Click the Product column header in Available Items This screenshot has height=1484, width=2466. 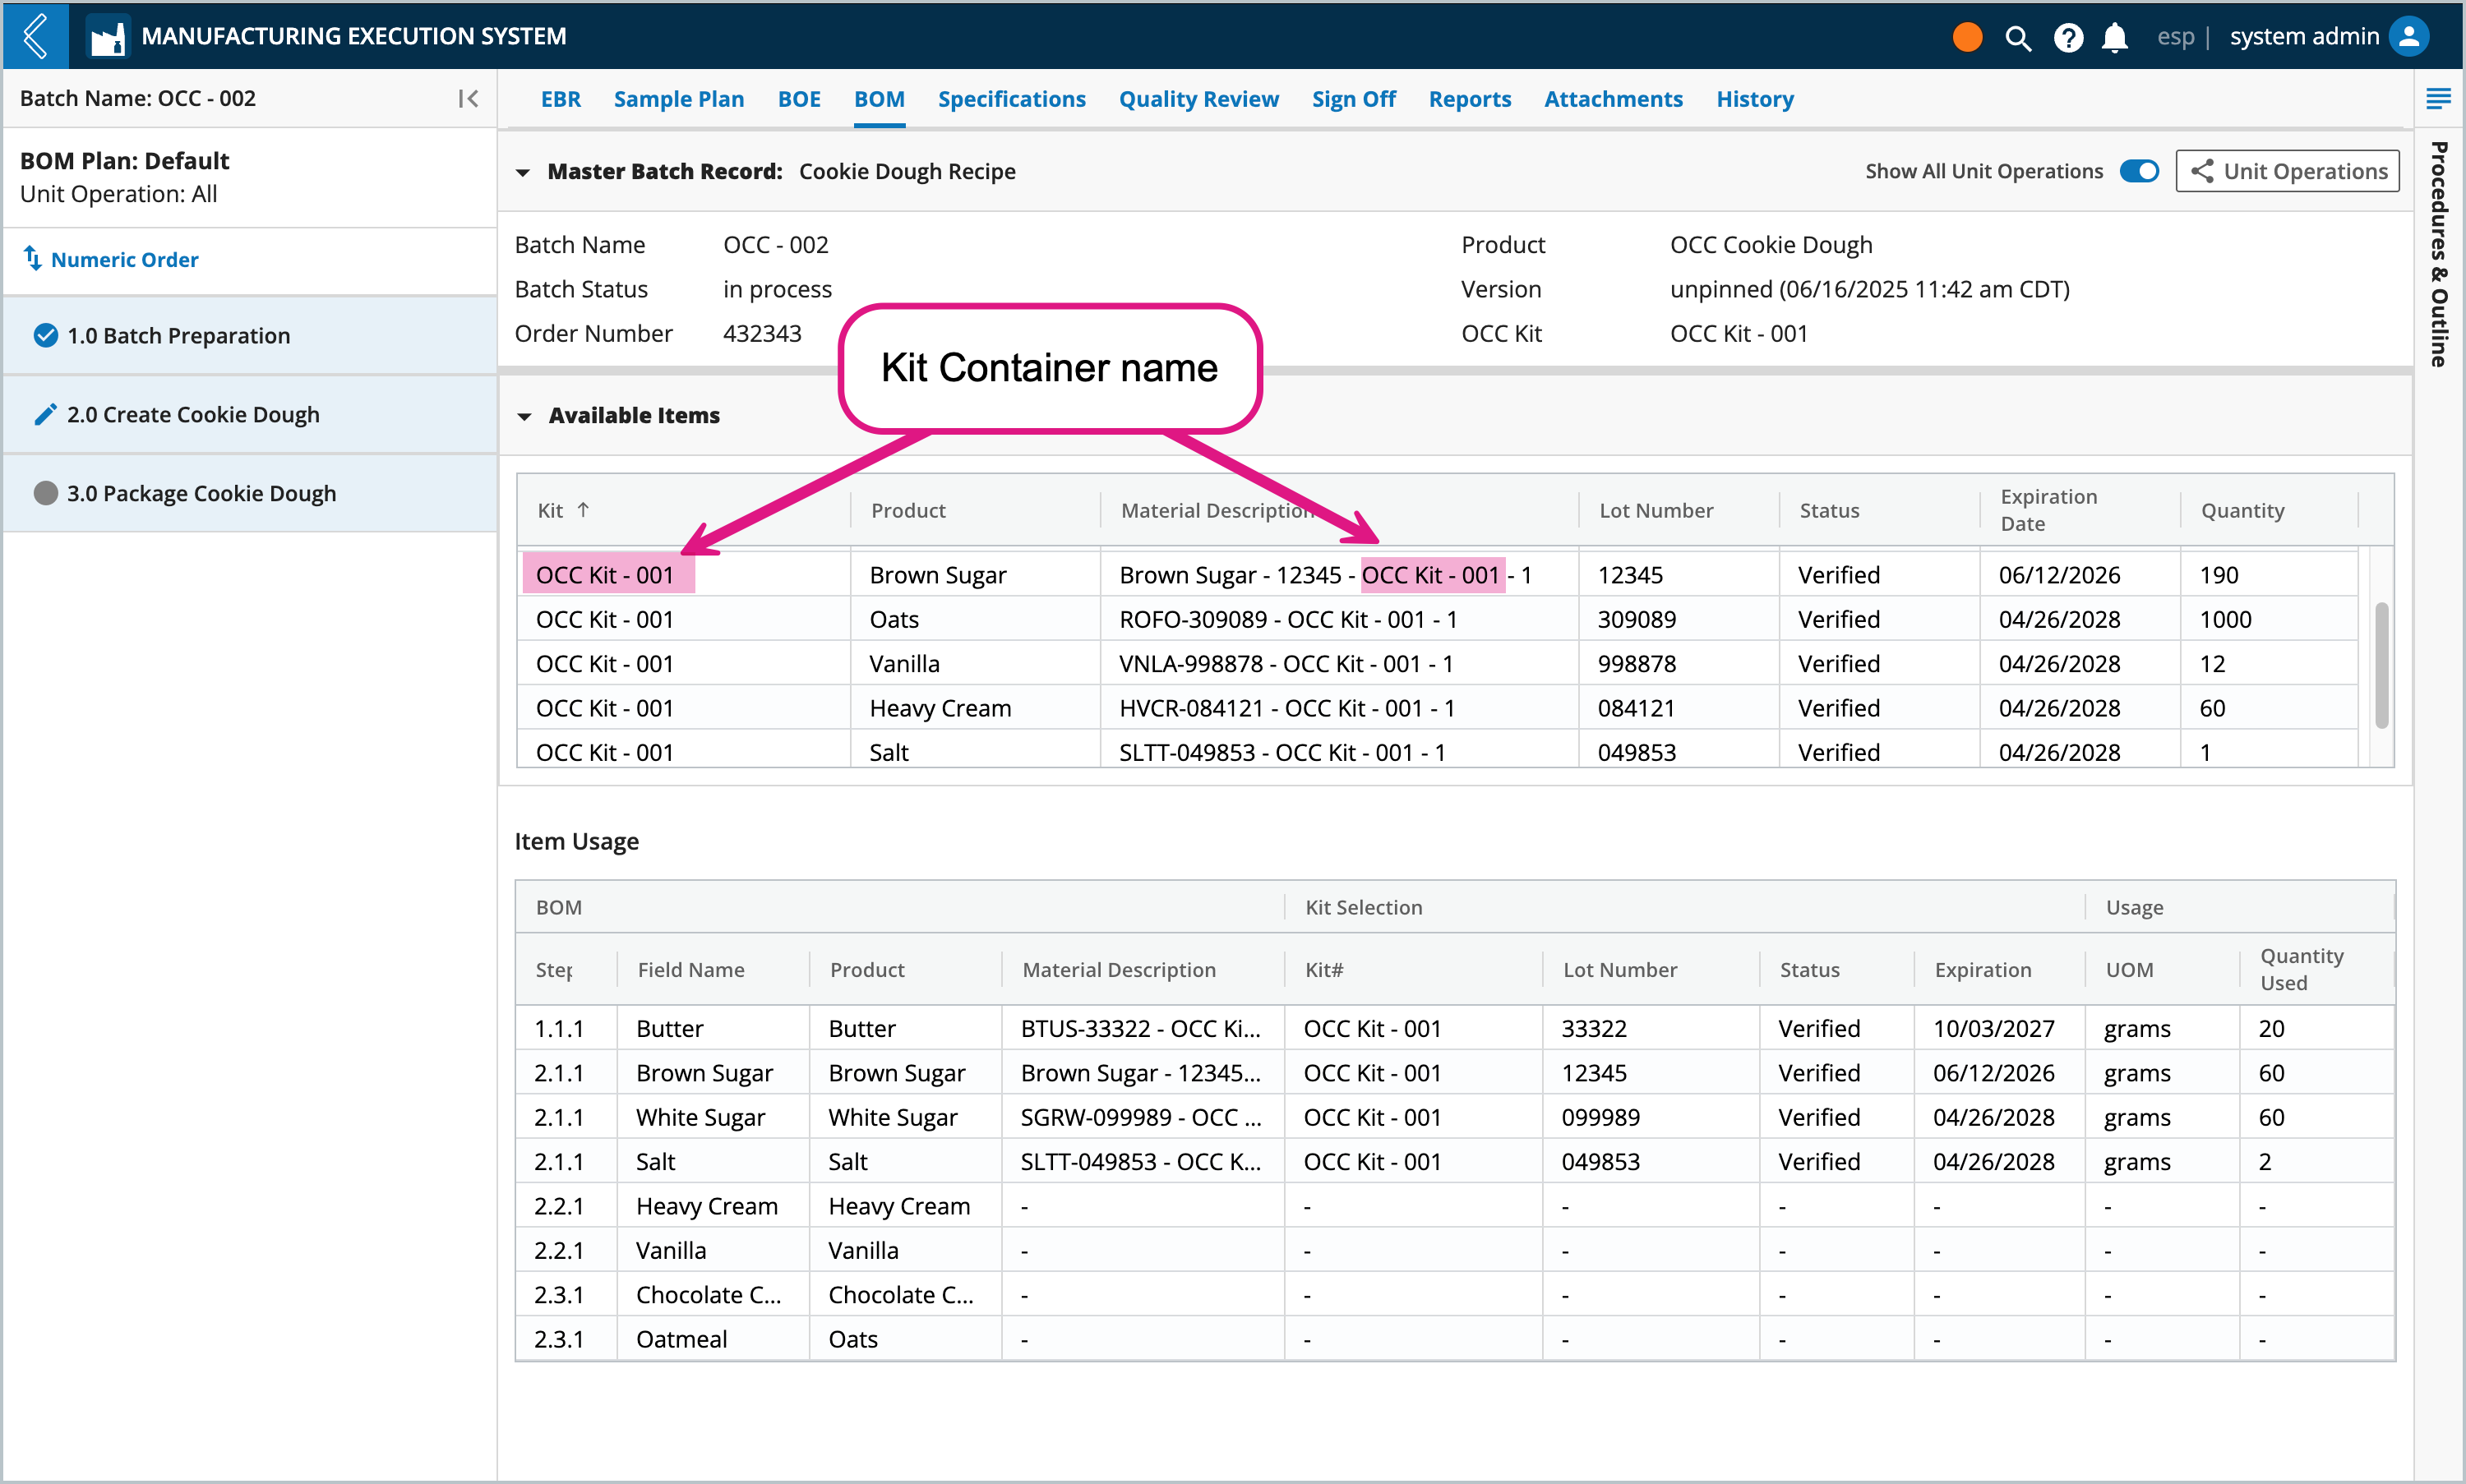click(x=907, y=510)
